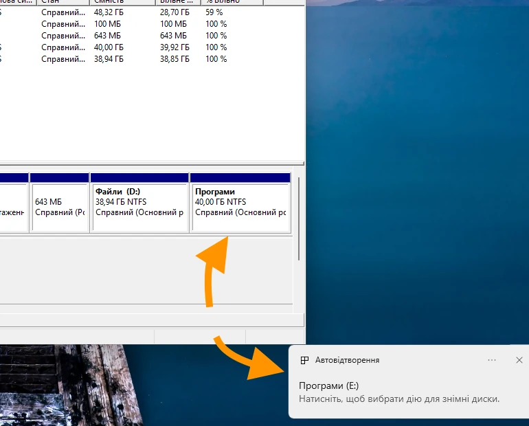Click the disk map vertical scrollbar
This screenshot has width=529, height=426.
pos(299,218)
